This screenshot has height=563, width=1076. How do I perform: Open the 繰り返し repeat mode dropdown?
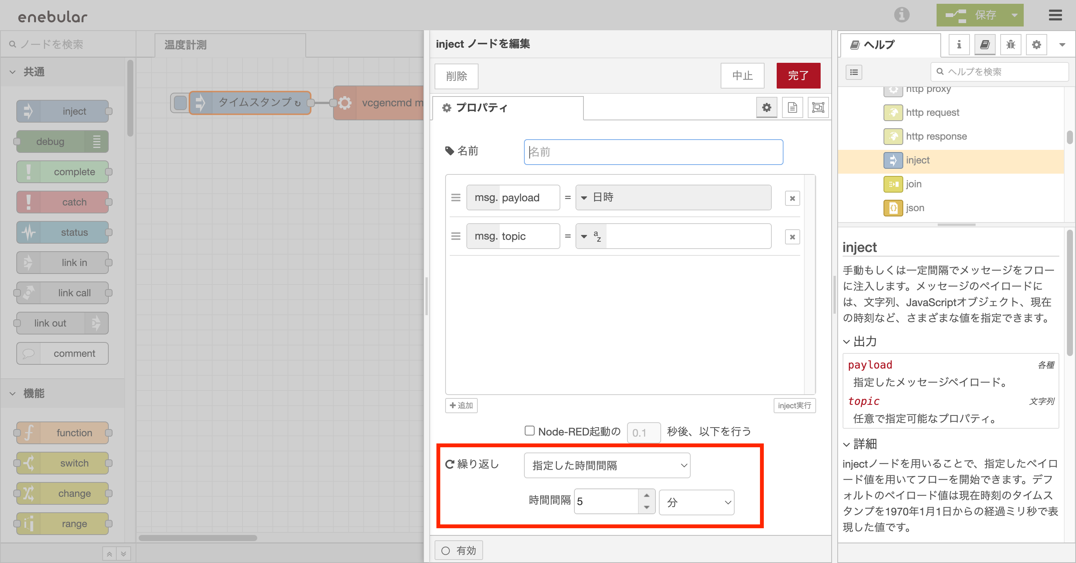(x=607, y=465)
